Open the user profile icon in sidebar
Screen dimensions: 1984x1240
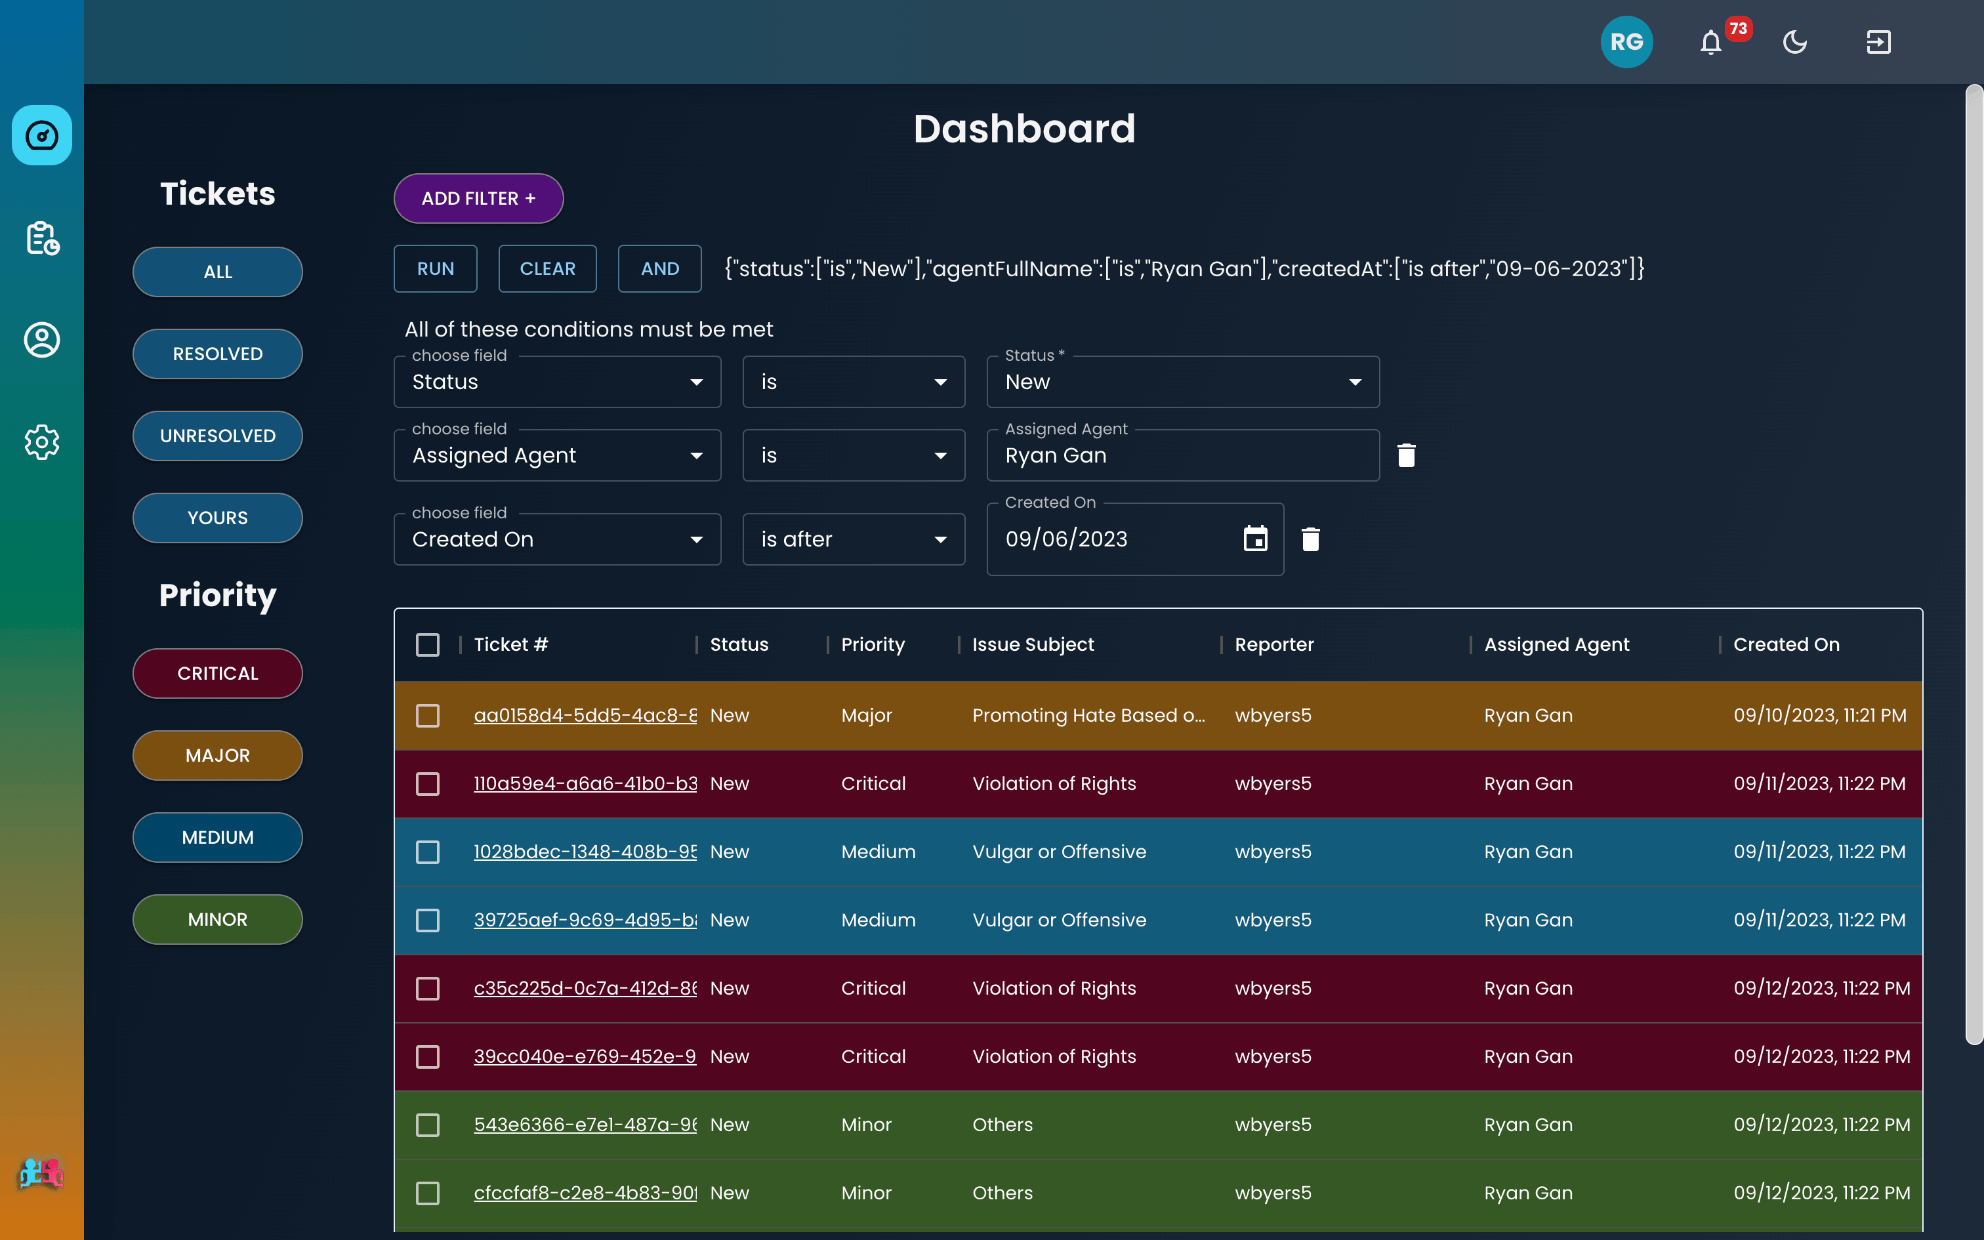point(42,340)
